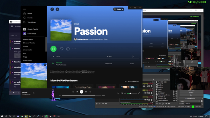Open Search in the Spotify sidebar

[x=28, y=18]
